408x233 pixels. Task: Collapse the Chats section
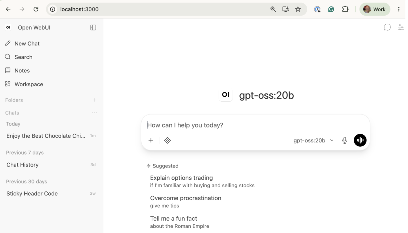[12, 113]
